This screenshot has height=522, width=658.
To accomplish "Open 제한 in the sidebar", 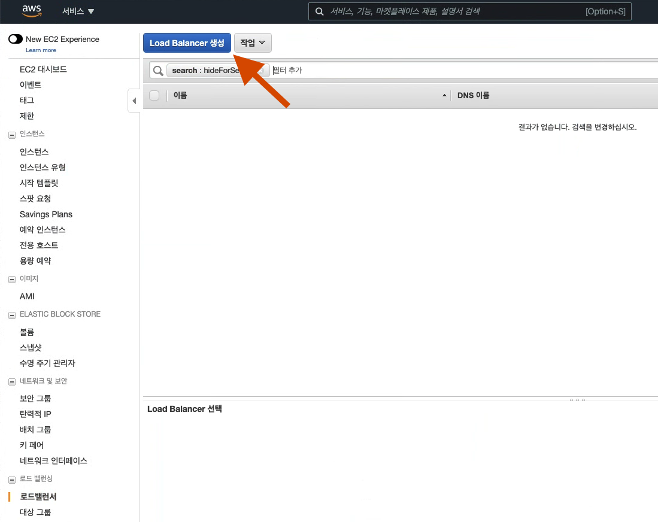I will tap(27, 116).
